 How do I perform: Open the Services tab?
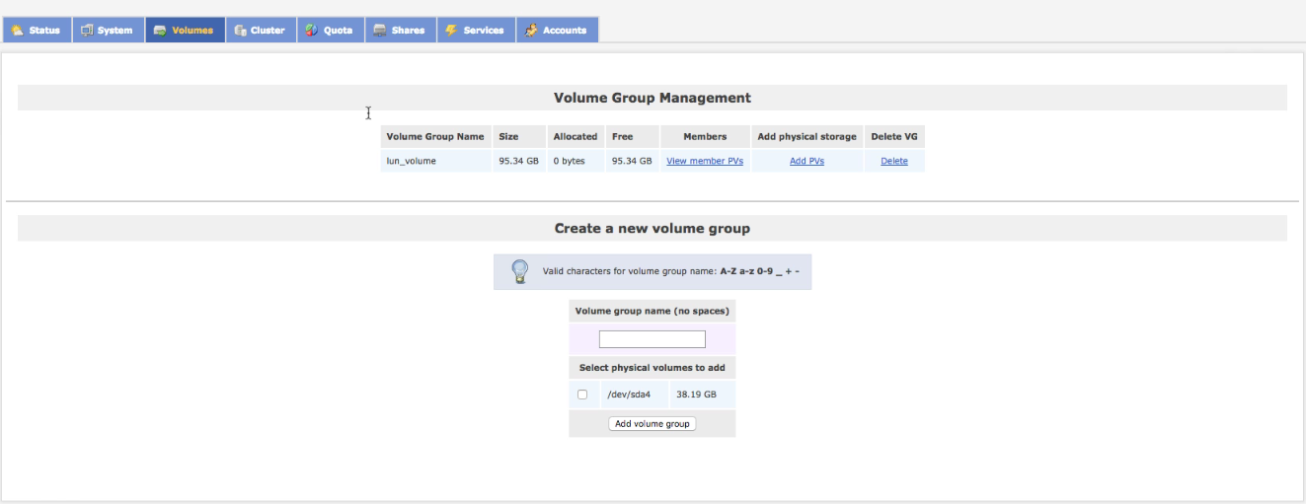[x=475, y=31]
